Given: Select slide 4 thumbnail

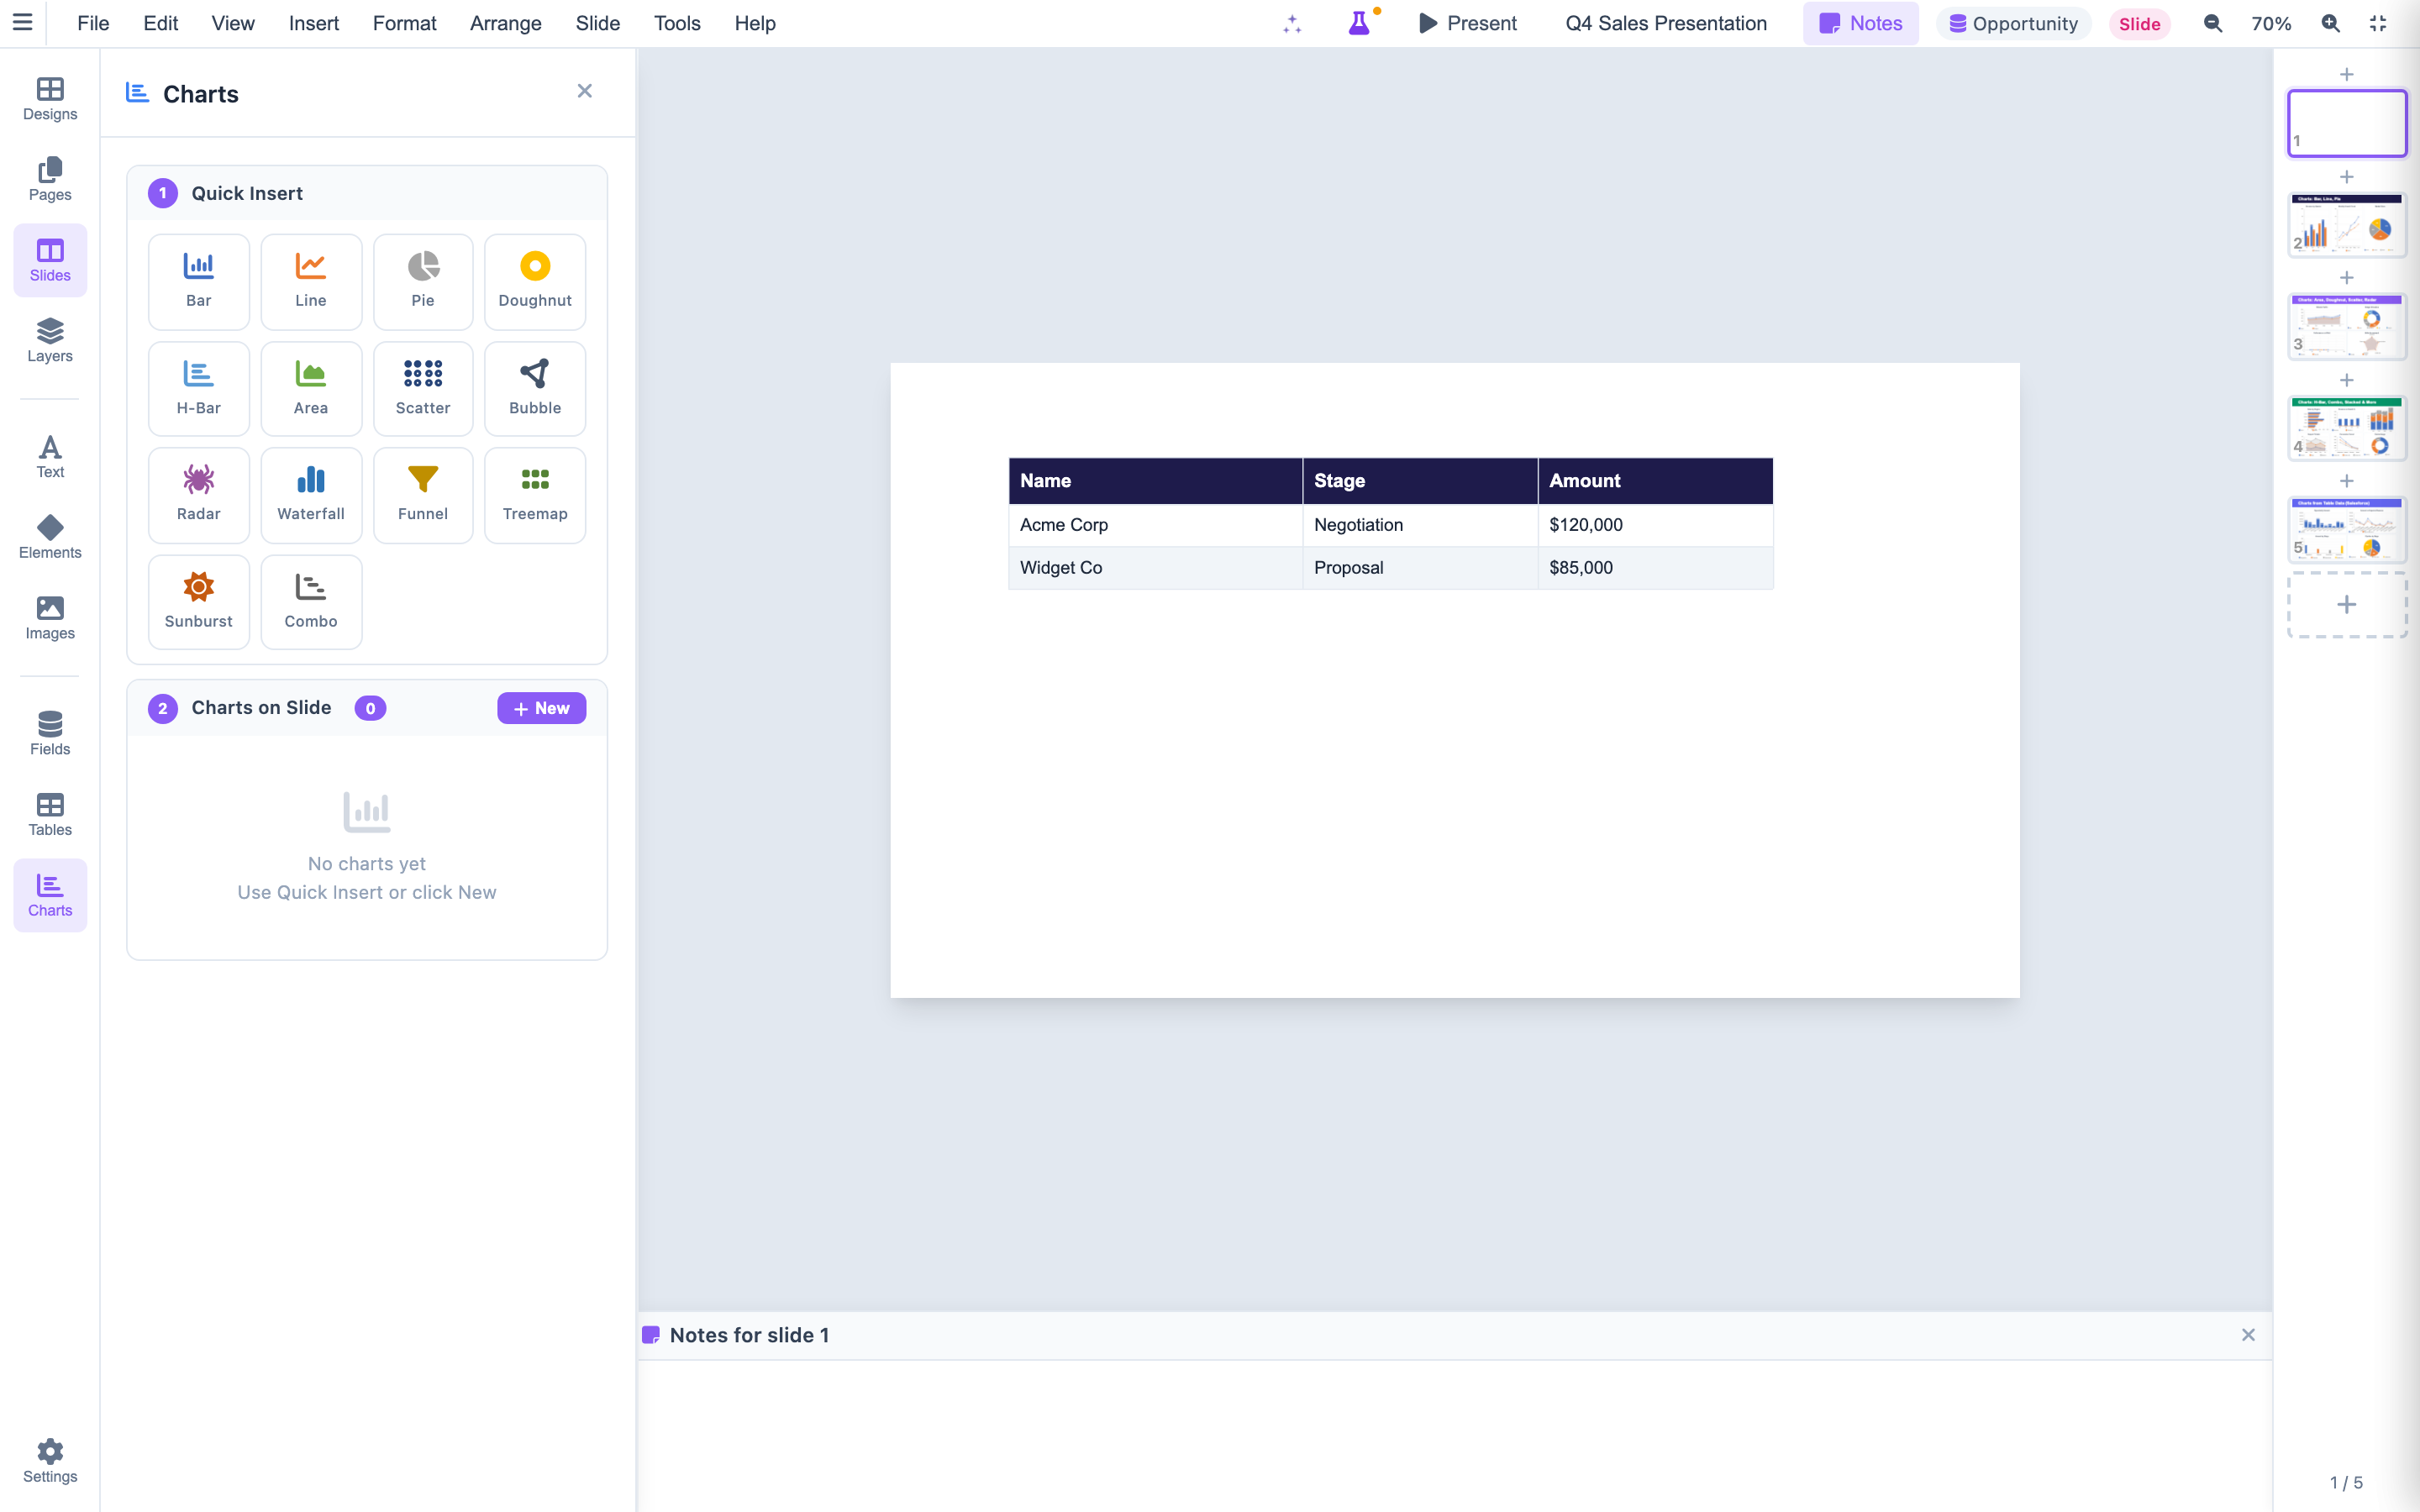Looking at the screenshot, I should click(x=2345, y=428).
